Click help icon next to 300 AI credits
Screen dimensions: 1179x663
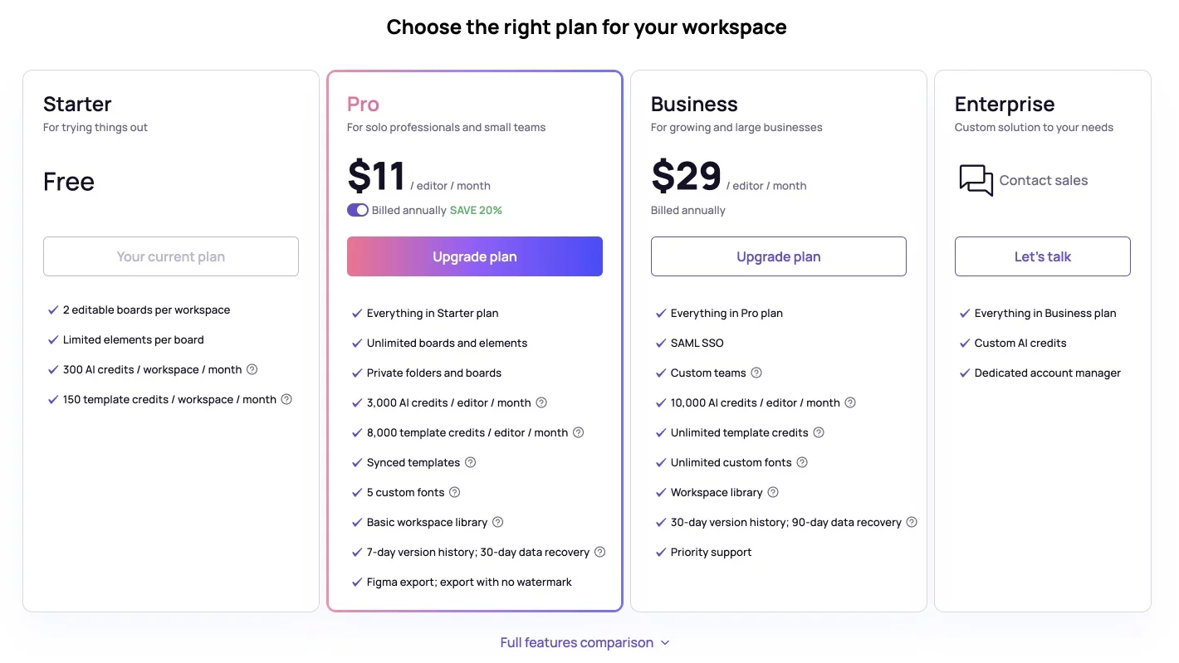pos(252,369)
